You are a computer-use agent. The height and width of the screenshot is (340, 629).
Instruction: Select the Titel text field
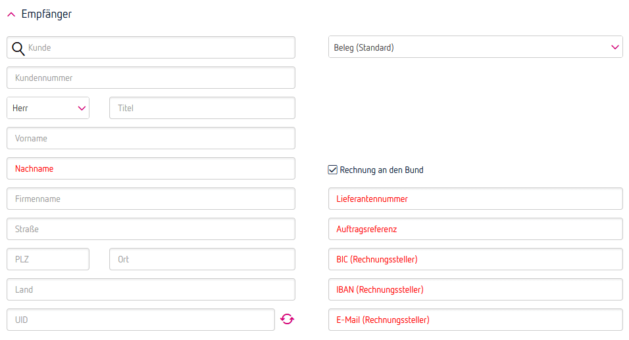(x=202, y=108)
